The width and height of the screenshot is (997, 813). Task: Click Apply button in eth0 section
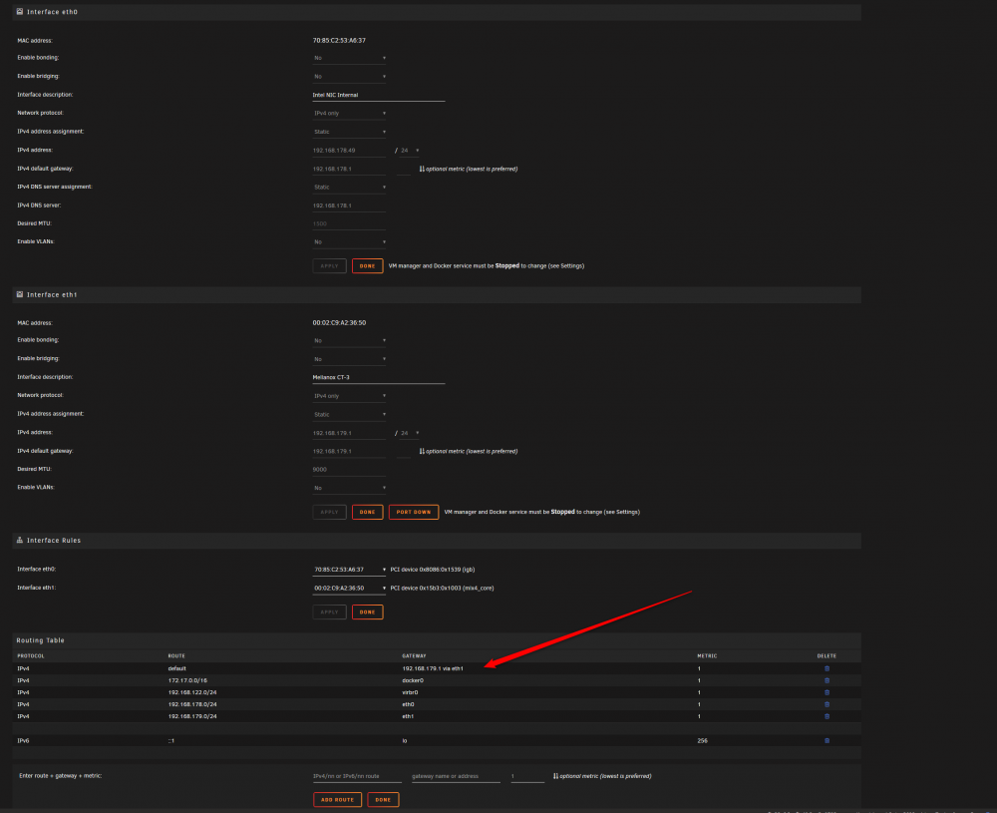329,266
